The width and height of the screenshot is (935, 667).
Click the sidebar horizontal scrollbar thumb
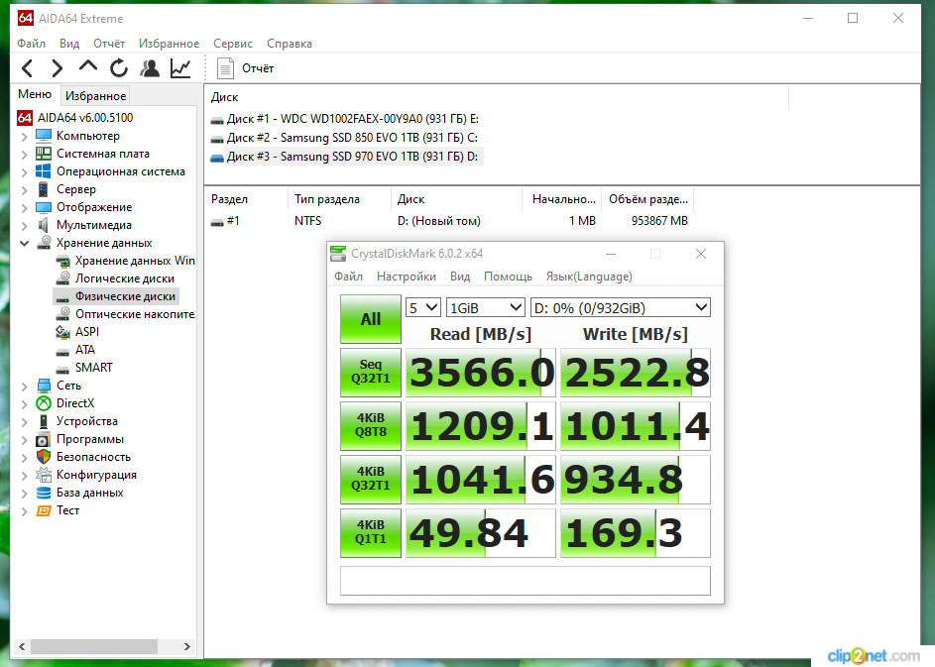pos(94,647)
